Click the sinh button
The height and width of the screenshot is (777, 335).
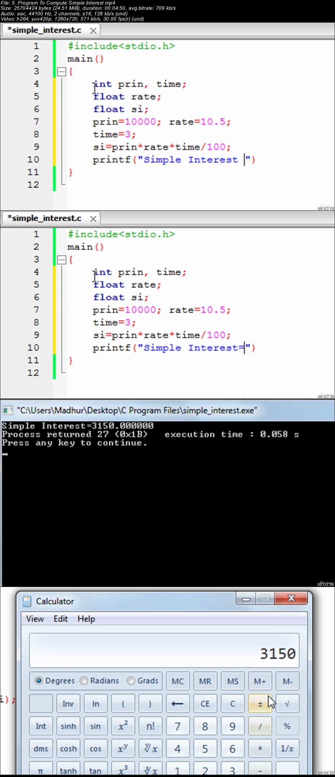(68, 726)
